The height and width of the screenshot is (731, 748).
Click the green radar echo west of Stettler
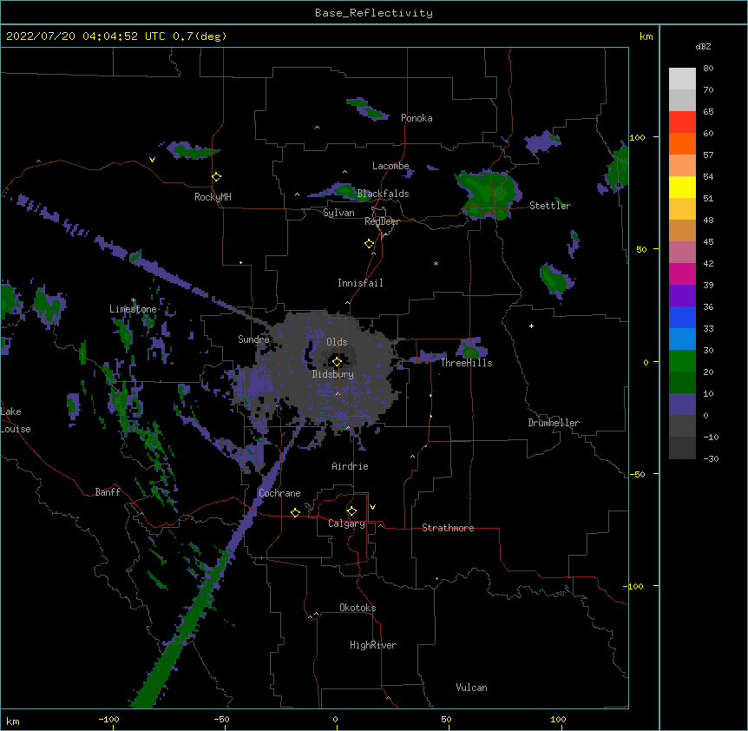[489, 194]
